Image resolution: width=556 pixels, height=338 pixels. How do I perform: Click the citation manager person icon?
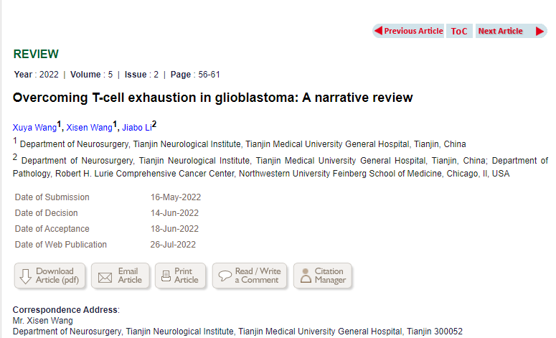[306, 276]
